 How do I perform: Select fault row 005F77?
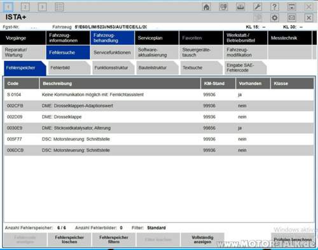pos(159,139)
